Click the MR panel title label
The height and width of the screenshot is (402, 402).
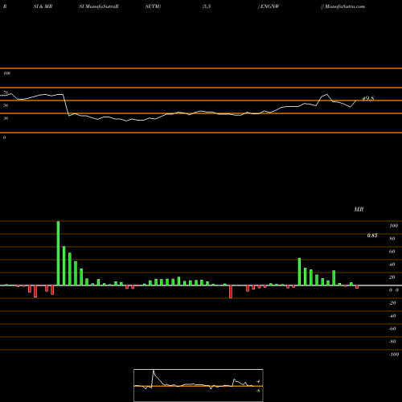(x=359, y=209)
